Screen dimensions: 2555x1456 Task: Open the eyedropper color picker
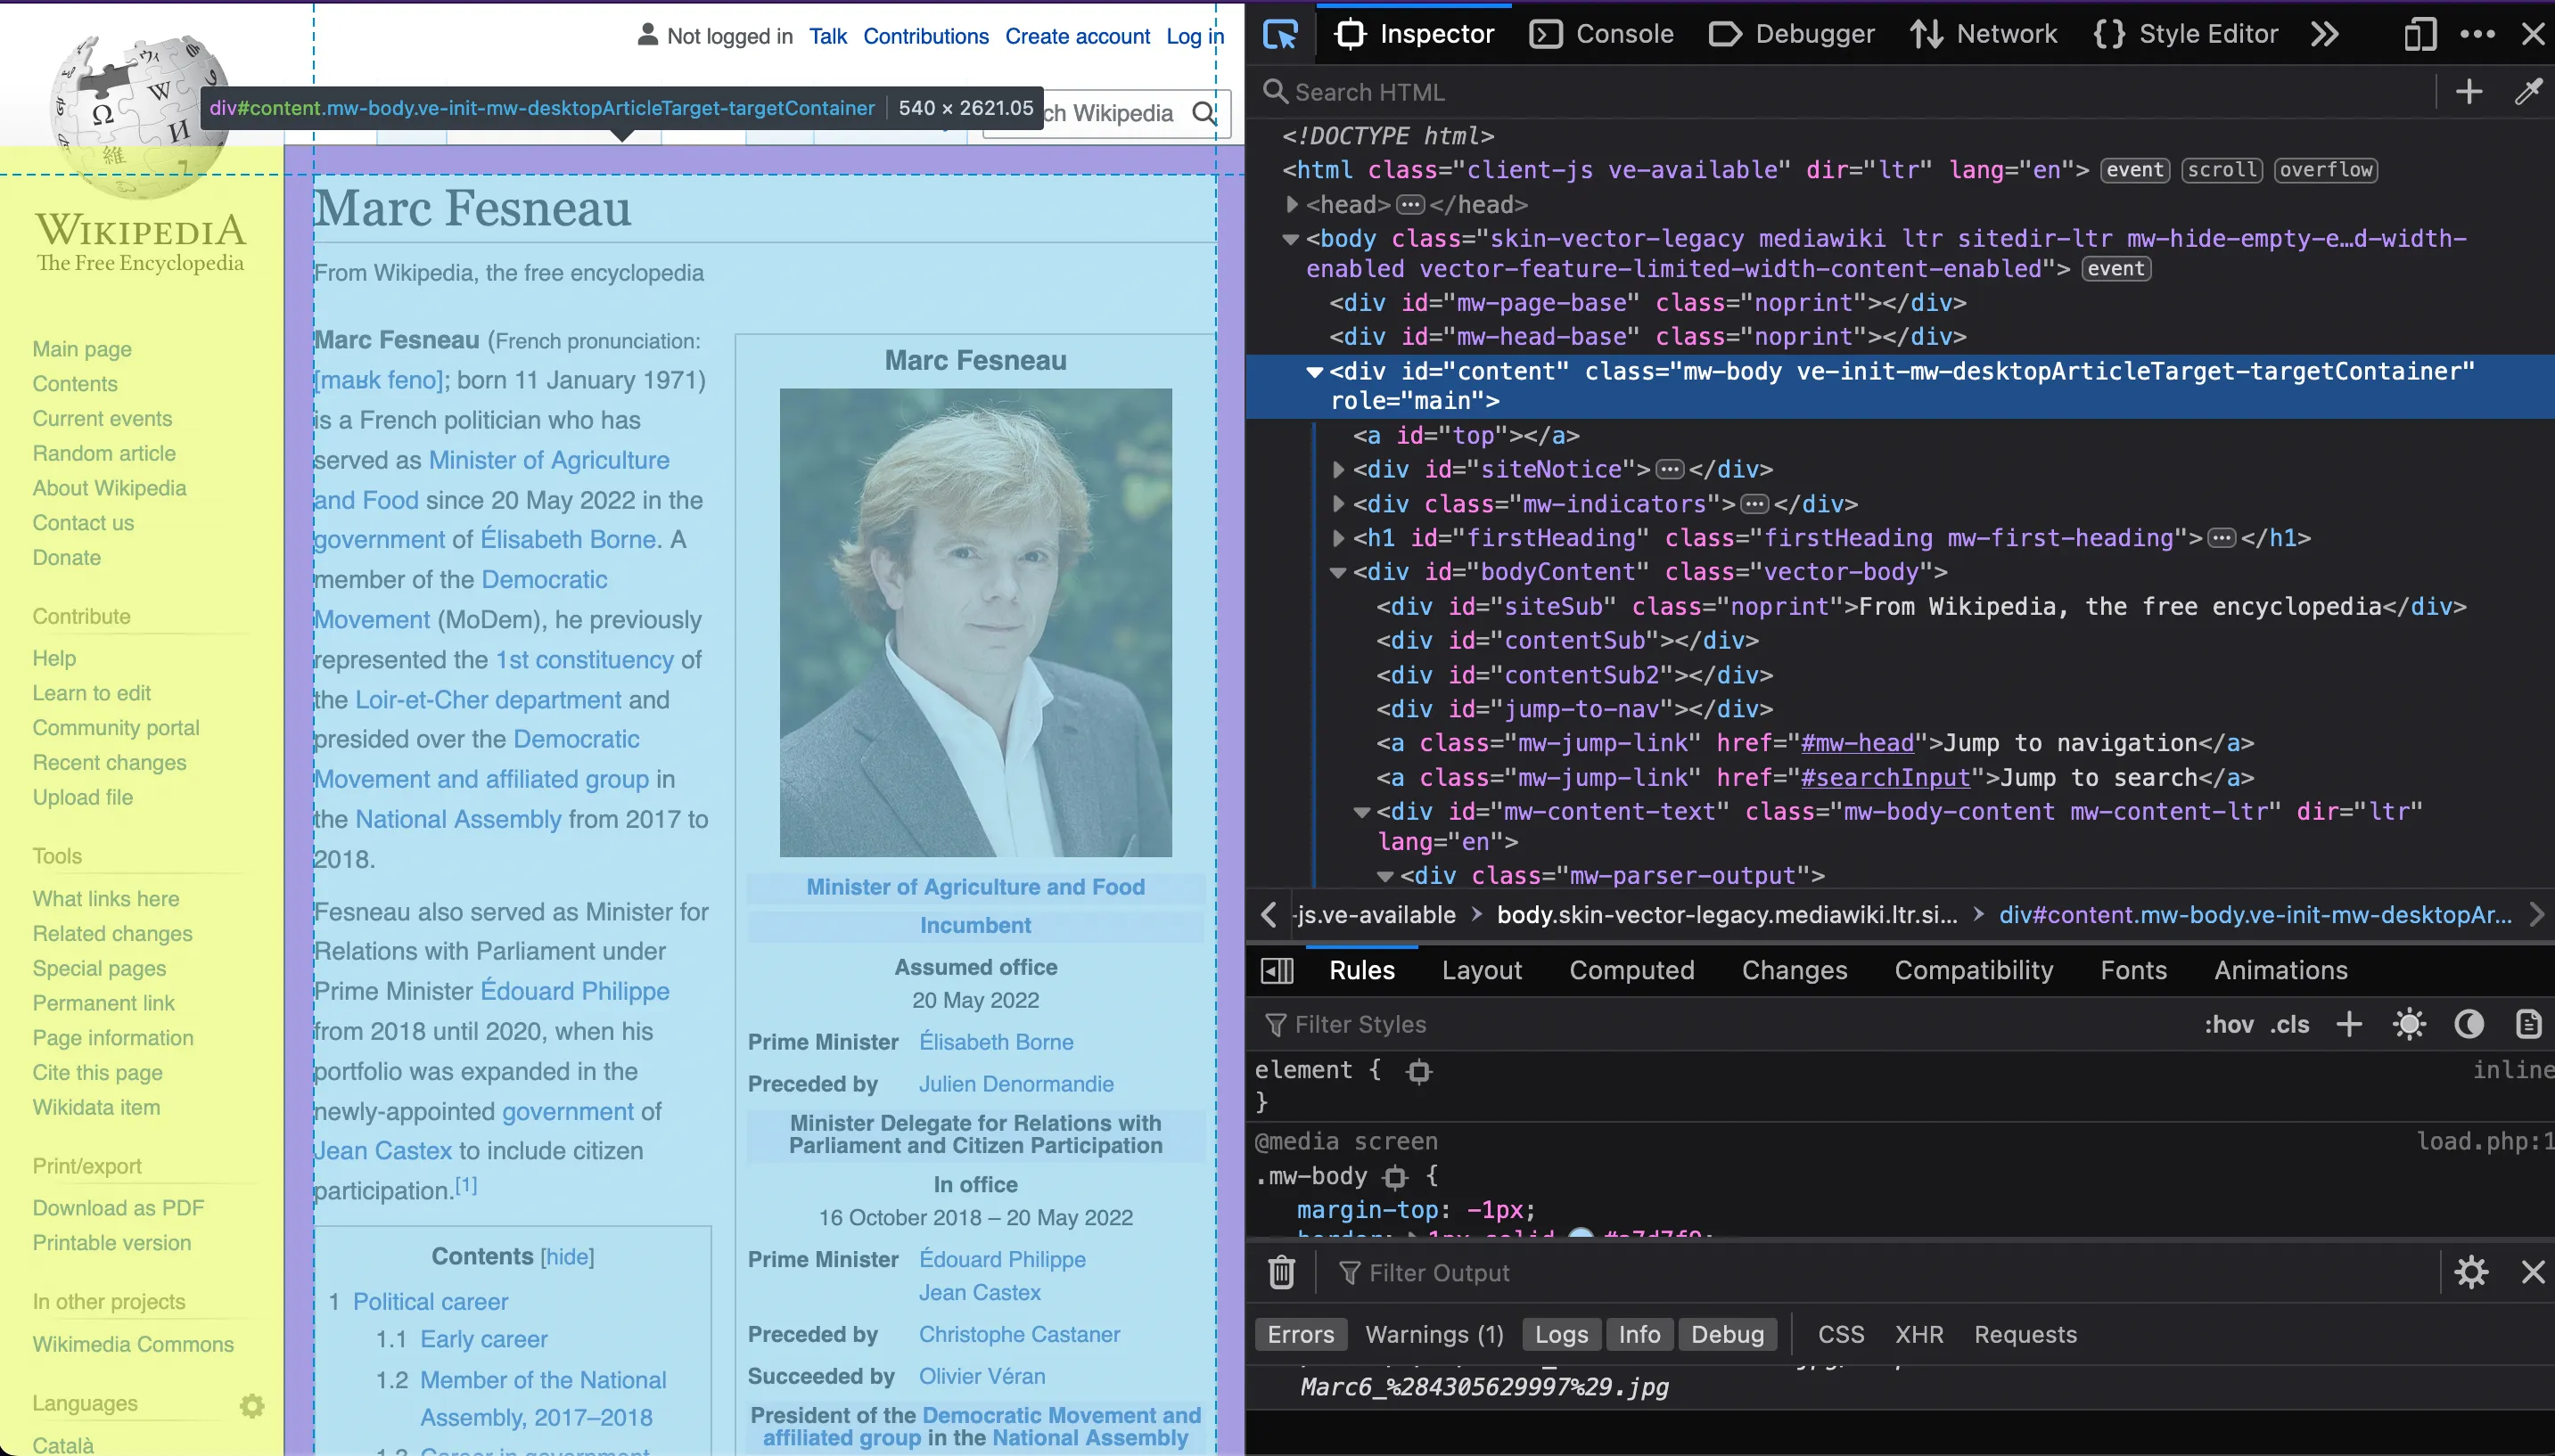coord(2530,91)
